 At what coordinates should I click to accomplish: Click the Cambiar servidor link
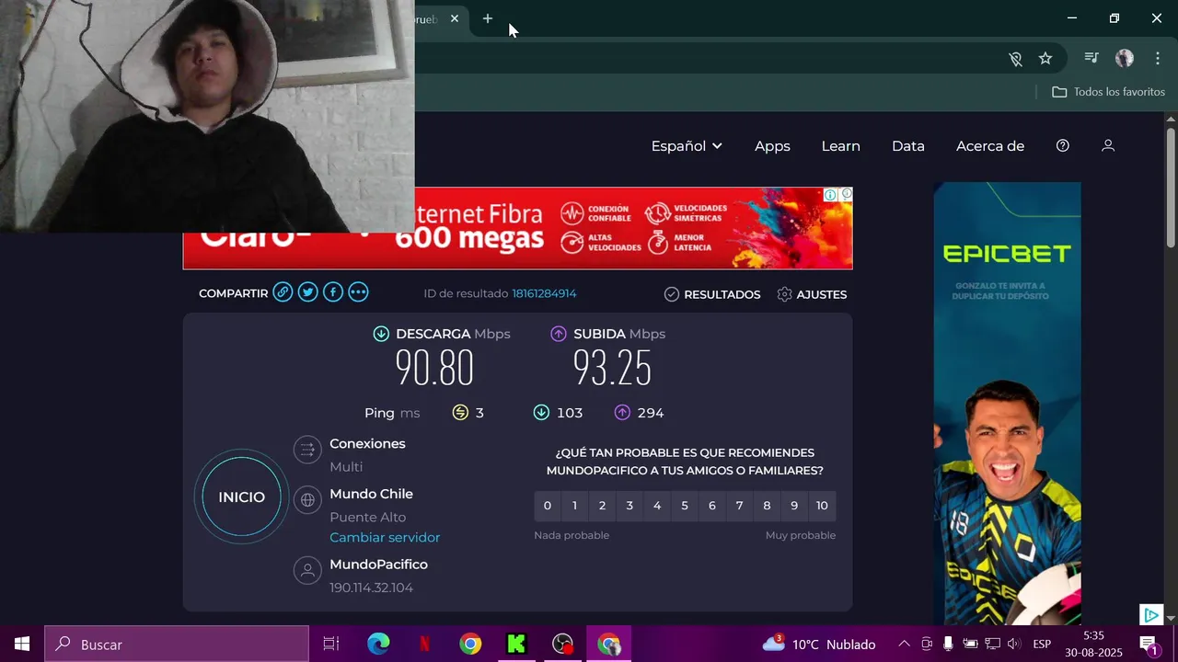pos(385,537)
